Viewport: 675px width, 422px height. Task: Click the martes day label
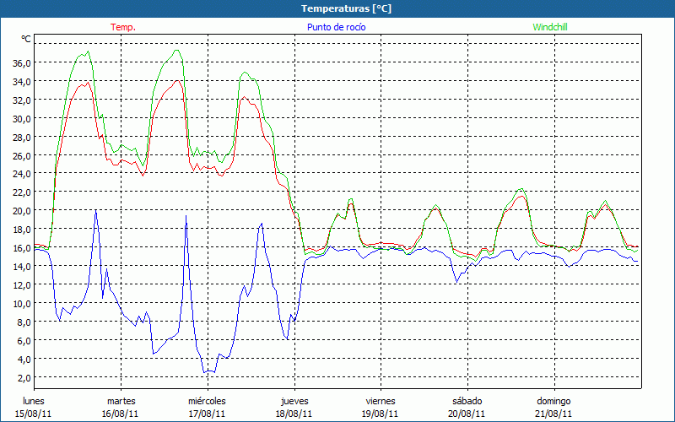click(121, 401)
